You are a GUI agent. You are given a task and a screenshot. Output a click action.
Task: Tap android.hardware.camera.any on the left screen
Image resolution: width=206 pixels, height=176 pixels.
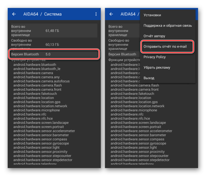(x=36, y=77)
